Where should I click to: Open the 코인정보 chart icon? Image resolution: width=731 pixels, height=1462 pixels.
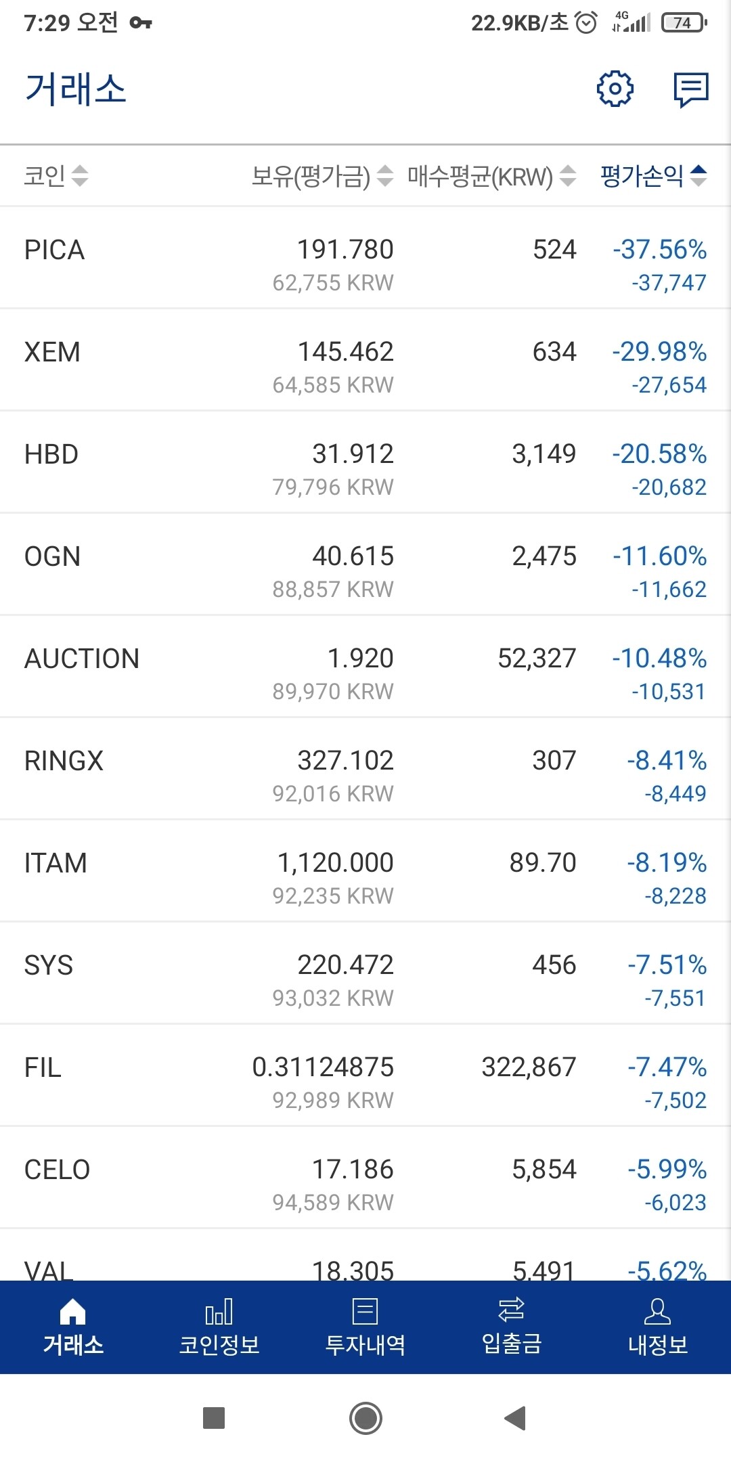coord(219,1312)
